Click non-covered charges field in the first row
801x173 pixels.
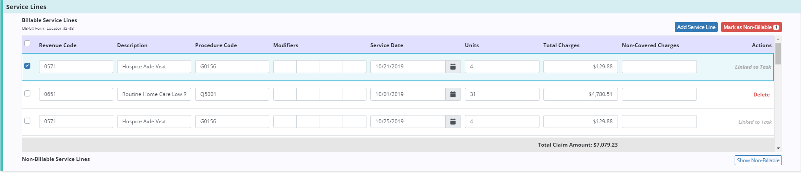(659, 67)
